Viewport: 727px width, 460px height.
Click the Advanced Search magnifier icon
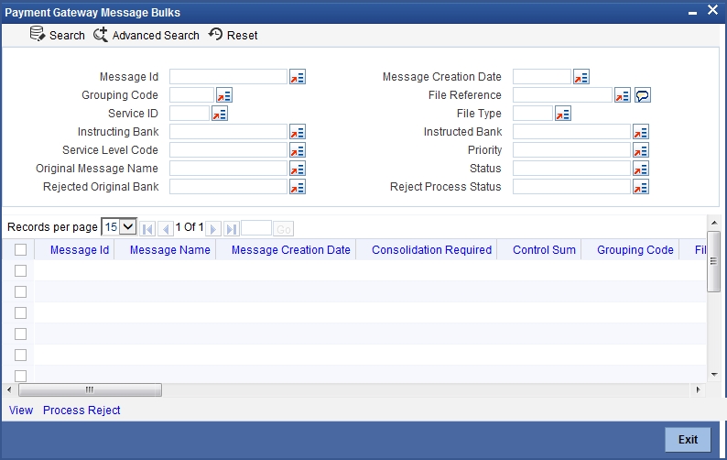pyautogui.click(x=100, y=34)
